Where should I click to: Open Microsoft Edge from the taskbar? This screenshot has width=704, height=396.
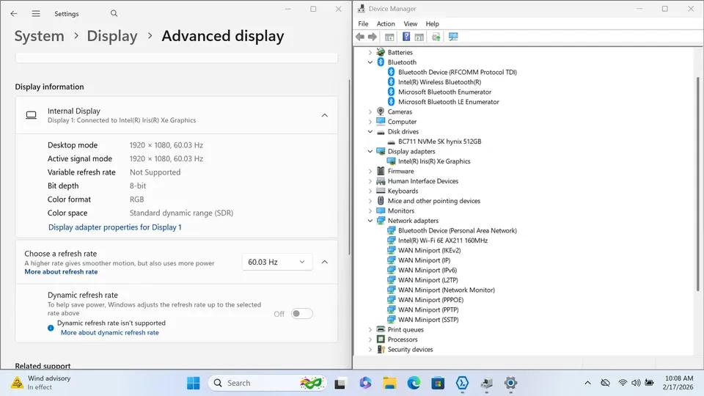[x=414, y=383]
